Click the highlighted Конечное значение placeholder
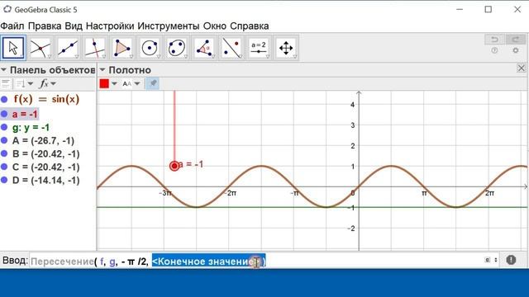529x297 pixels. tap(208, 262)
